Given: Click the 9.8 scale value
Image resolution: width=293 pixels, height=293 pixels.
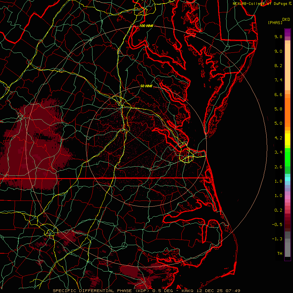Looking at the screenshot, I should (x=278, y=36).
